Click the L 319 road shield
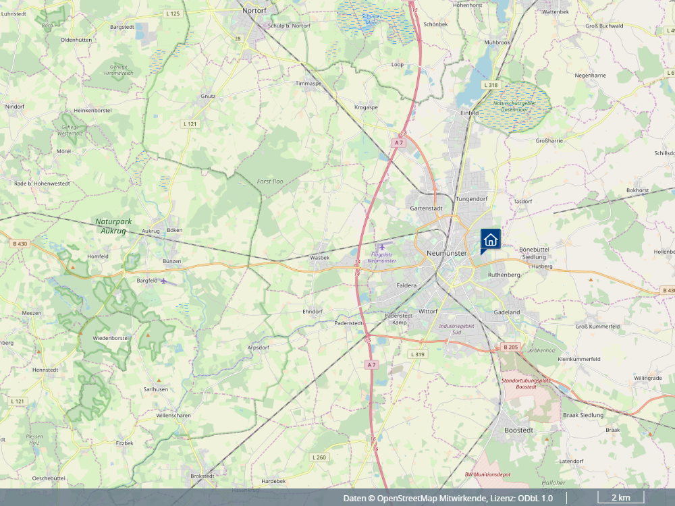675x506 pixels. (417, 354)
